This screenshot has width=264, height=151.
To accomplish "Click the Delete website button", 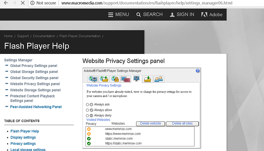I will 150,123.
